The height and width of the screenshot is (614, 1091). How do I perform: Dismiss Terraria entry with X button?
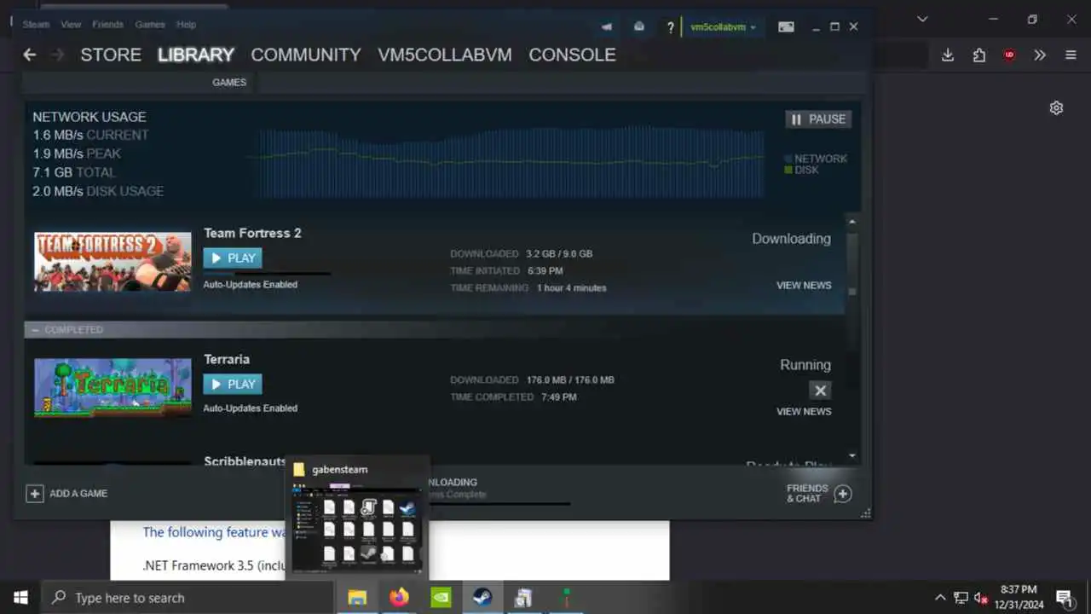pos(820,391)
